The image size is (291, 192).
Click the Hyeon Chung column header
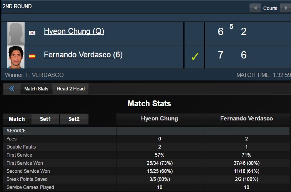tap(160, 119)
